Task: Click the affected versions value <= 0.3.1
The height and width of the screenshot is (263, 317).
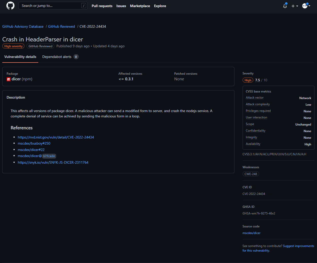Action: (x=126, y=79)
